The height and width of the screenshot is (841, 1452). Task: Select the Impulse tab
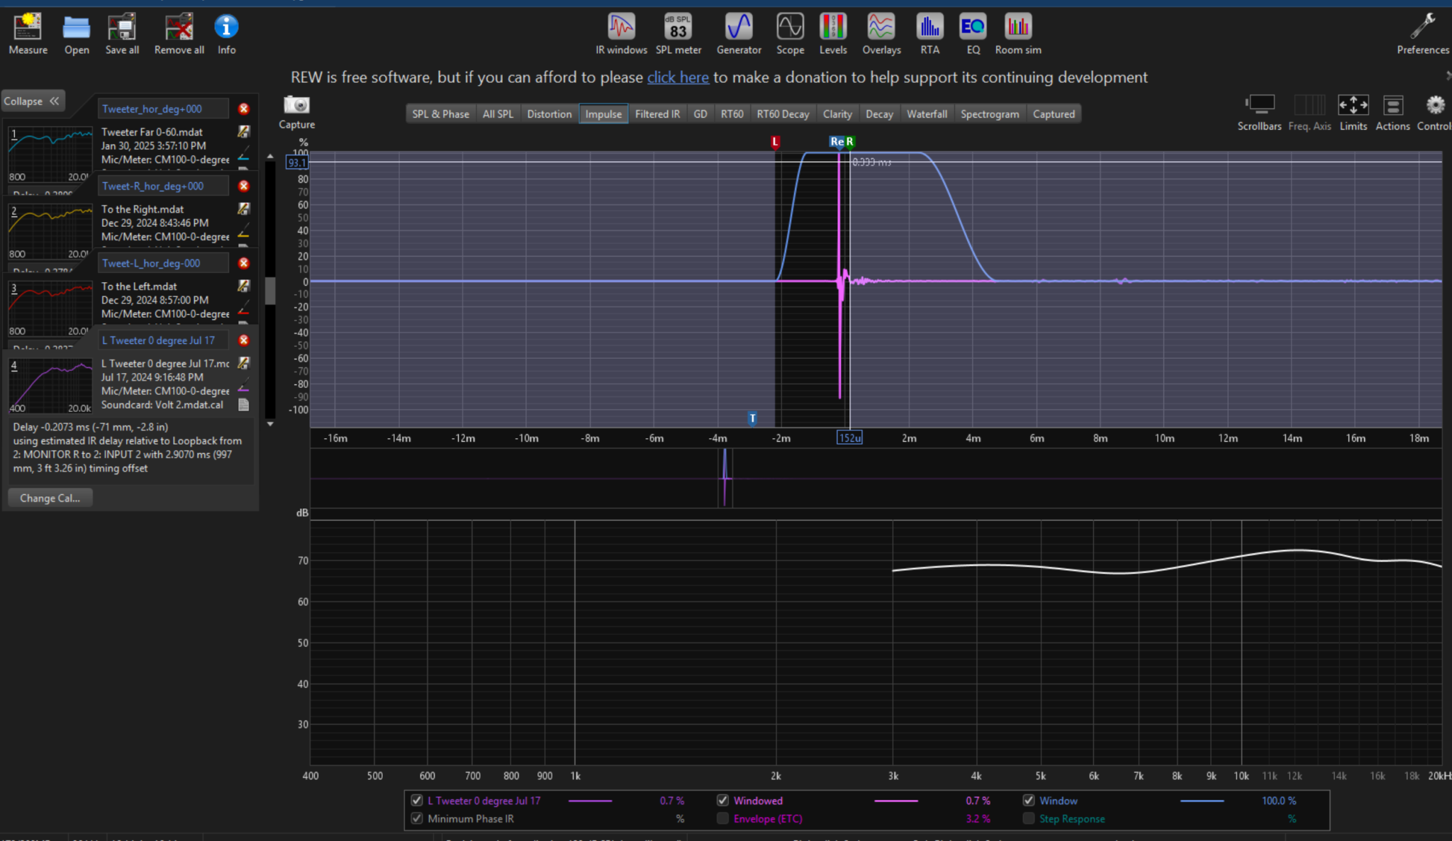pos(603,114)
